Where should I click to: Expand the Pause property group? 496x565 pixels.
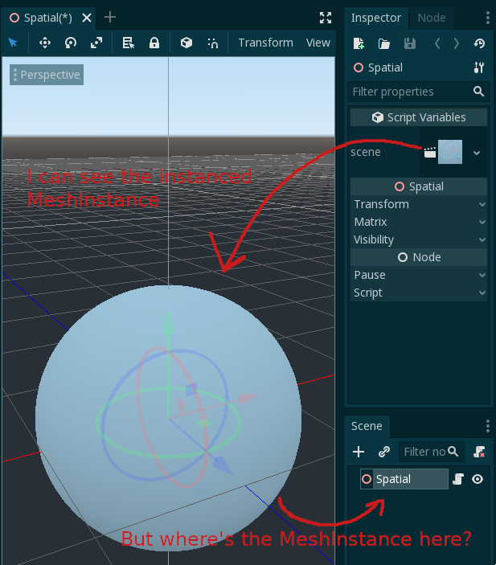(419, 275)
